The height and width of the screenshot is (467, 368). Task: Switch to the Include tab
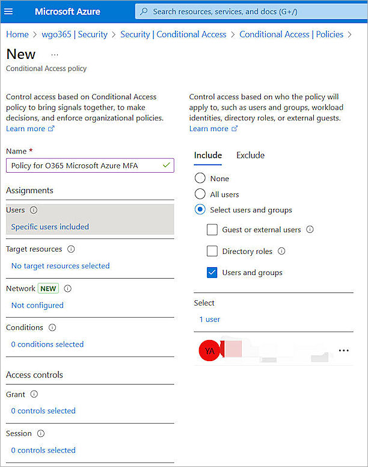207,155
